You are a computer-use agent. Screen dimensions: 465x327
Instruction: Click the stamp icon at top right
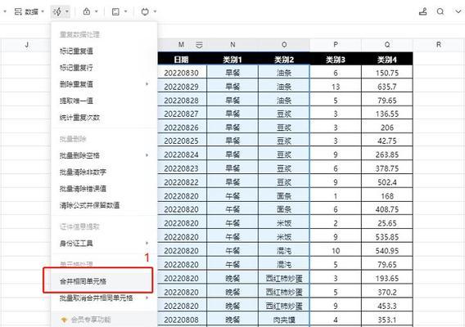click(x=422, y=11)
